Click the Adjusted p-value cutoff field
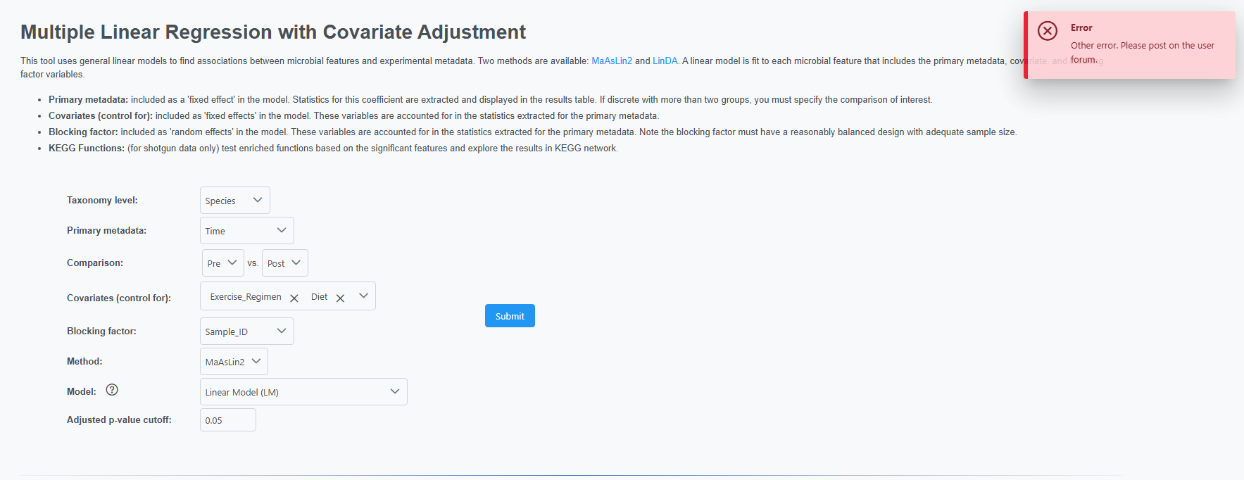The image size is (1244, 480). coord(228,420)
